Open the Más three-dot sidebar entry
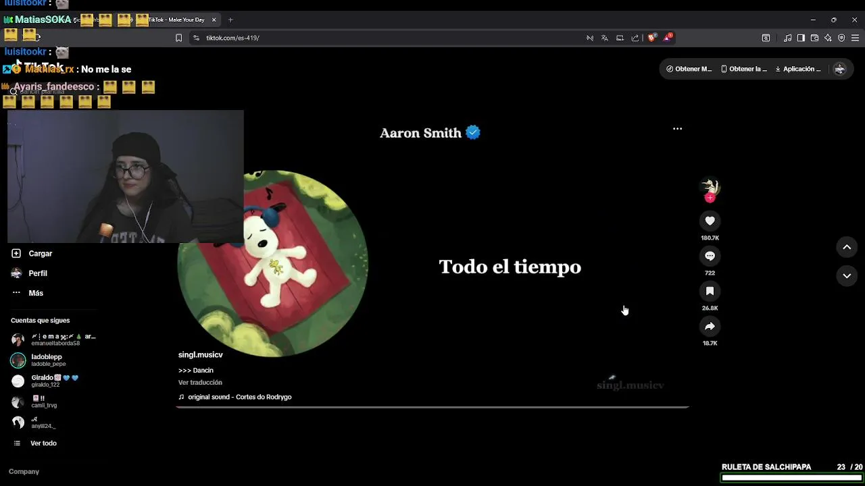The height and width of the screenshot is (486, 865). [16, 293]
